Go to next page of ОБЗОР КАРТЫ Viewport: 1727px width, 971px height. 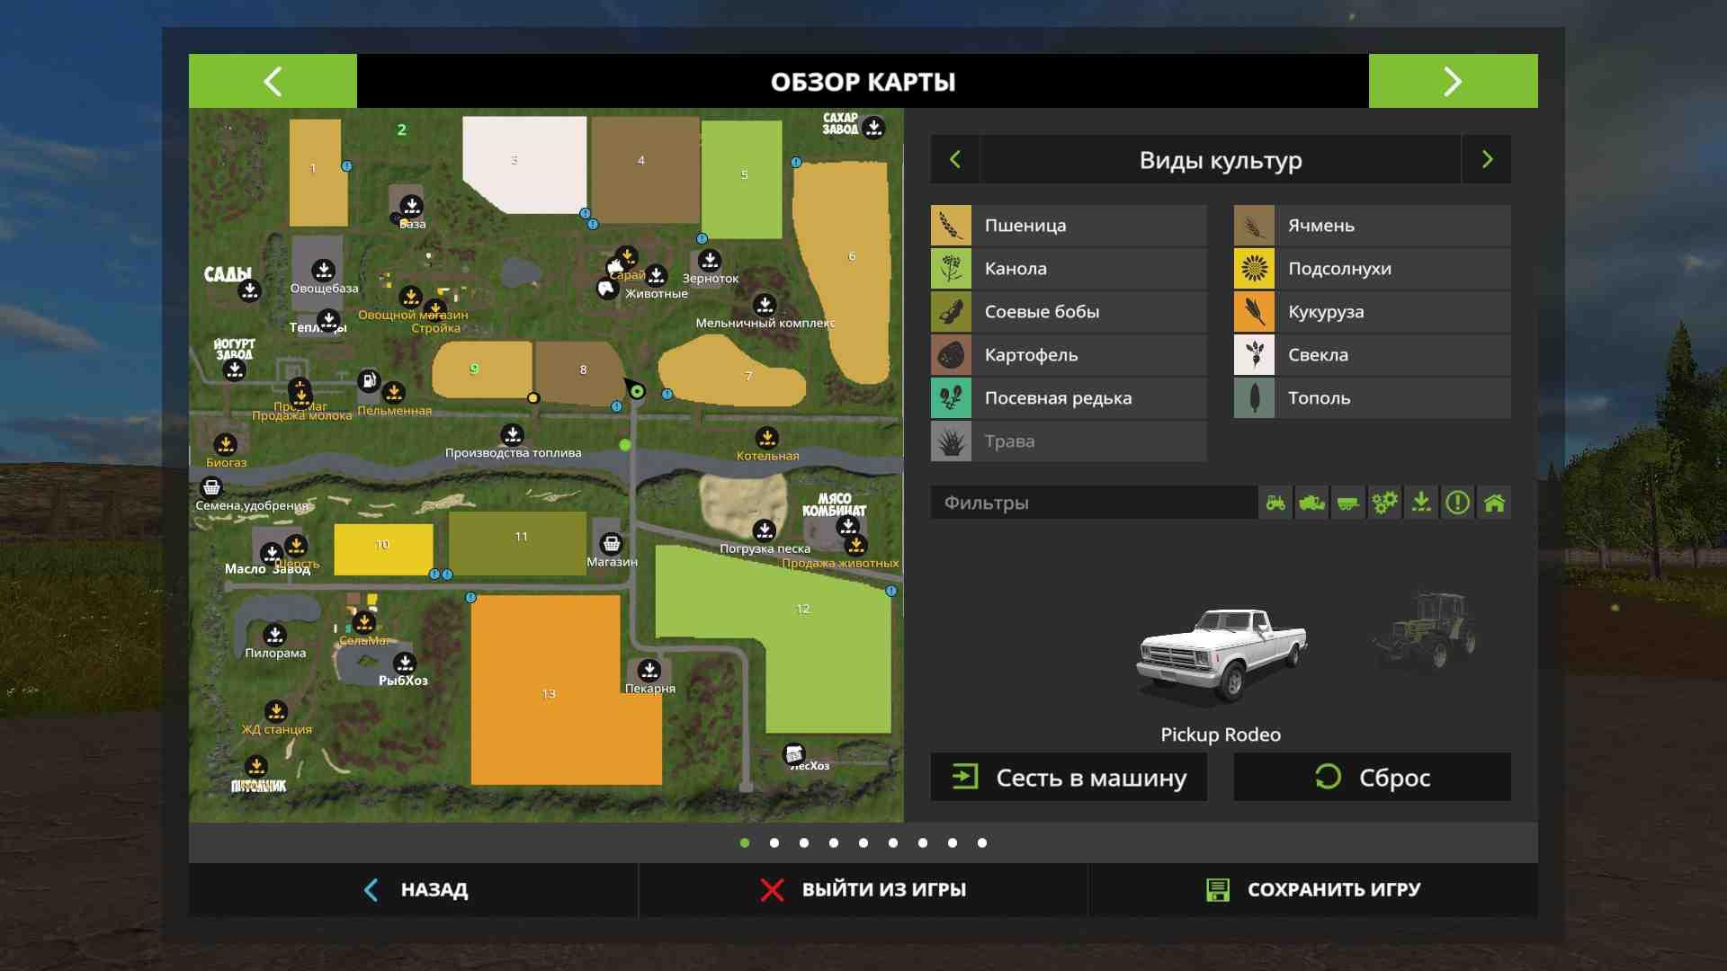tap(1453, 82)
